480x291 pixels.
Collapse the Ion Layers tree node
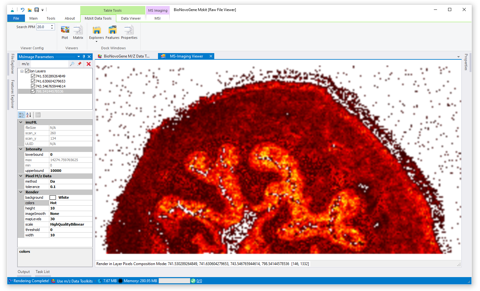(x=22, y=71)
